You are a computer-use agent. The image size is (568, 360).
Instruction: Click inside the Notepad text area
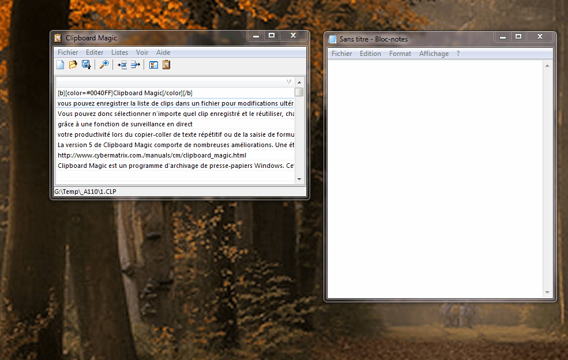pyautogui.click(x=435, y=179)
